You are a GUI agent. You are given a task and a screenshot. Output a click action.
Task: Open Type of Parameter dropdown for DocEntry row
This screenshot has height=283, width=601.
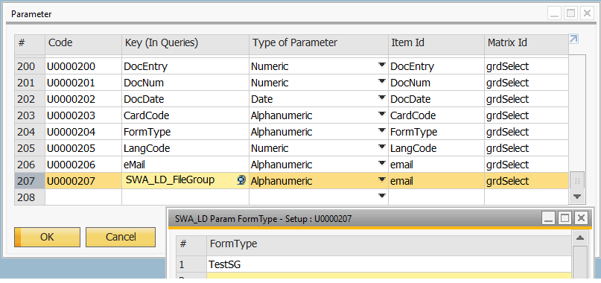coord(382,66)
